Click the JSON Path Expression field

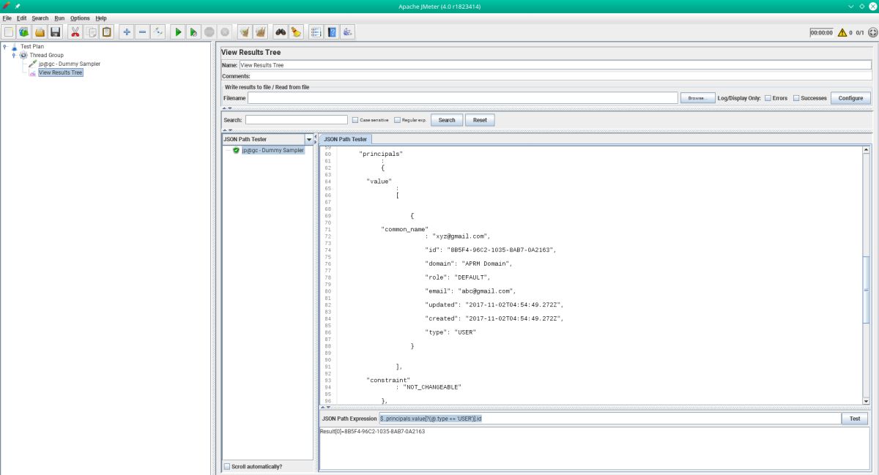click(609, 419)
